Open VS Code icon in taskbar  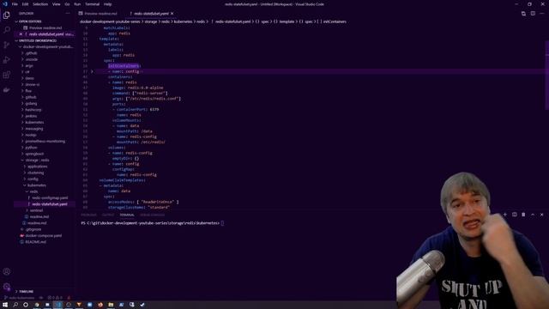click(x=58, y=305)
